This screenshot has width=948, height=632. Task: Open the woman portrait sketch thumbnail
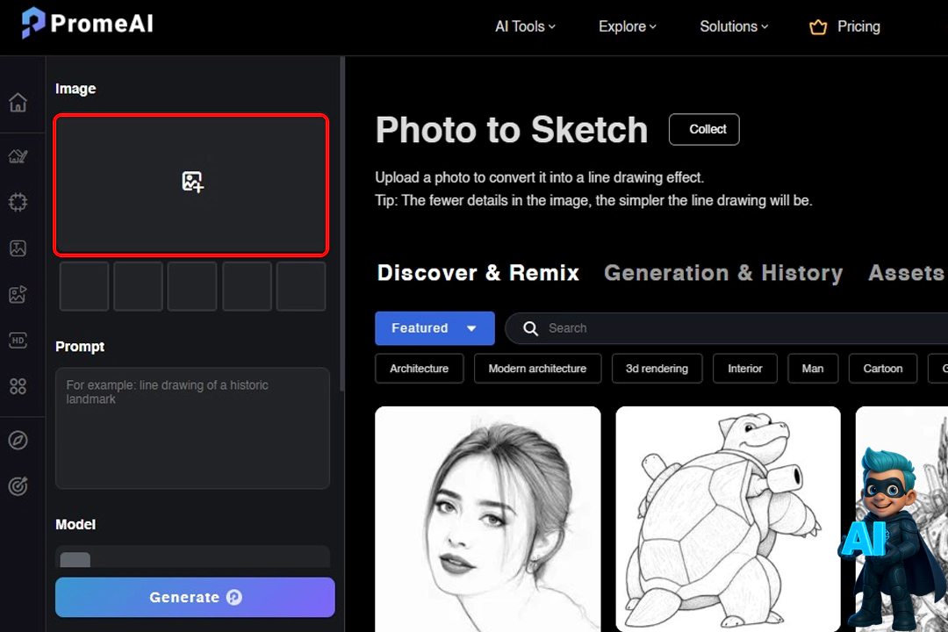click(x=488, y=518)
